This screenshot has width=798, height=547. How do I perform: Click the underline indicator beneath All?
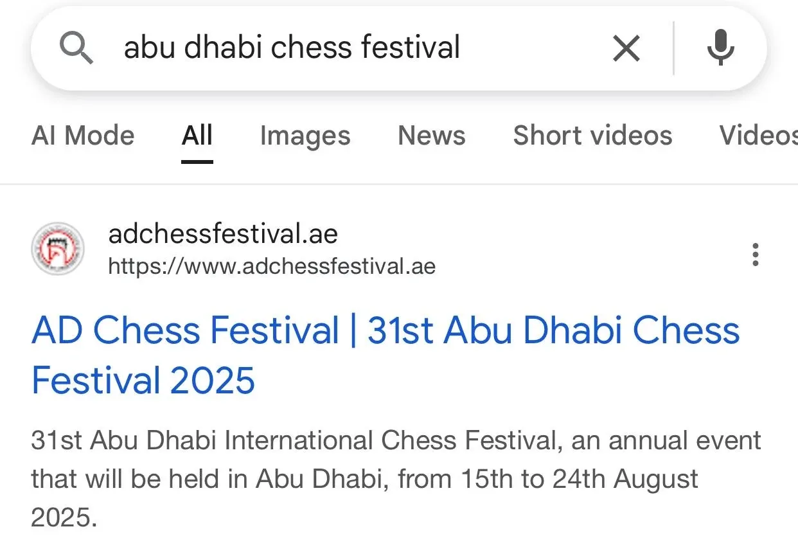point(197,161)
